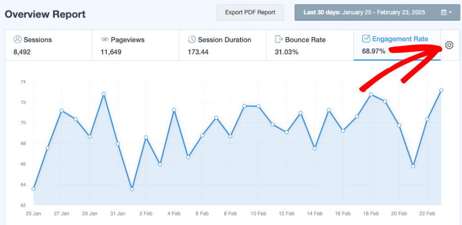Open the Bounce Rate tab
This screenshot has height=225, width=462.
pos(310,45)
